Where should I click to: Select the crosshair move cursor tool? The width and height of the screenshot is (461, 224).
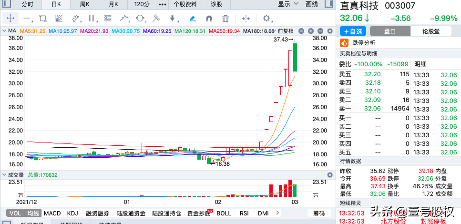click(x=10, y=19)
